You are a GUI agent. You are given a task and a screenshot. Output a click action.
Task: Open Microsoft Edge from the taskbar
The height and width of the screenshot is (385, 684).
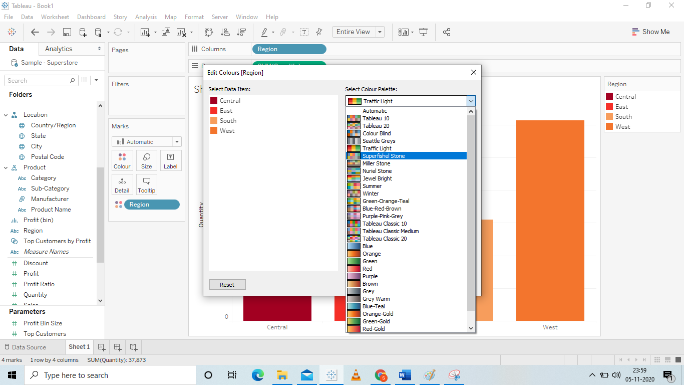(257, 375)
